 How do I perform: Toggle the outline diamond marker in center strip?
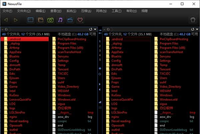pos(100,73)
